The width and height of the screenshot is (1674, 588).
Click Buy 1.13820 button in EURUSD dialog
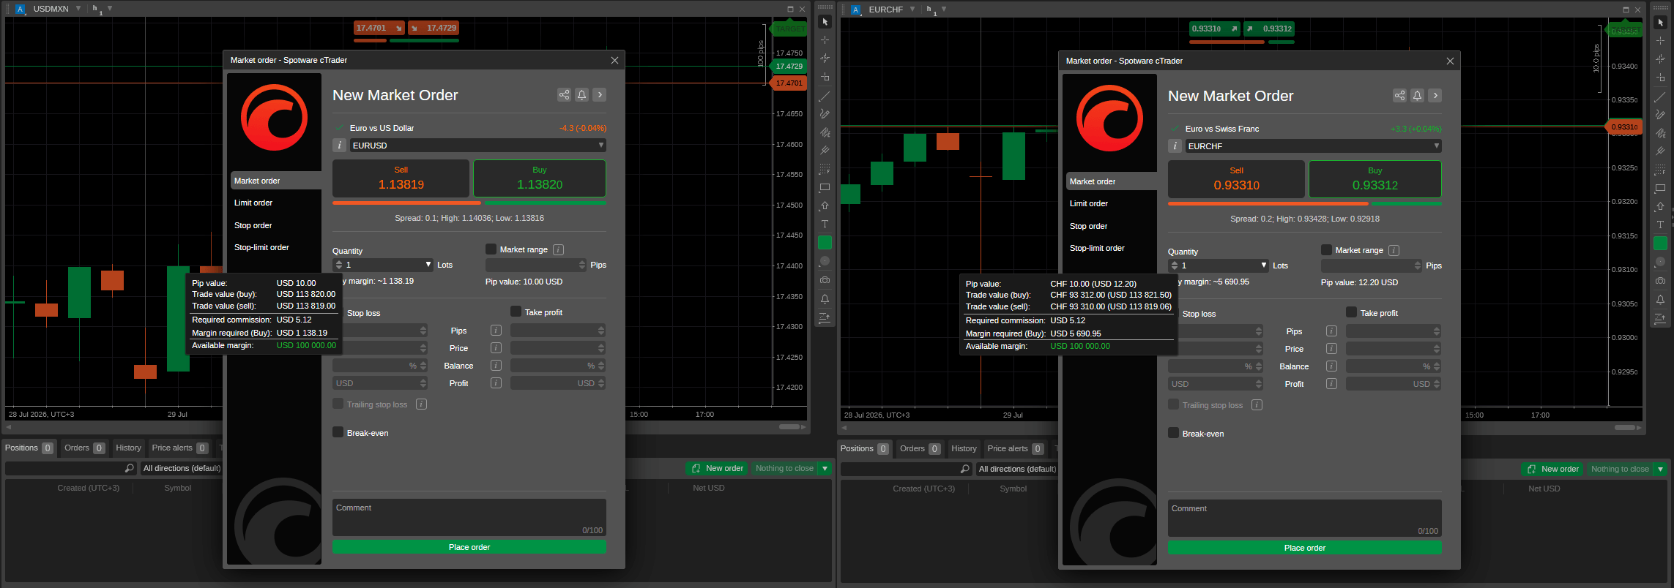point(540,178)
